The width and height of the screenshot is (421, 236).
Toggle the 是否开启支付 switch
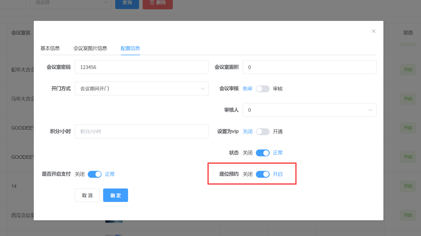[95, 174]
